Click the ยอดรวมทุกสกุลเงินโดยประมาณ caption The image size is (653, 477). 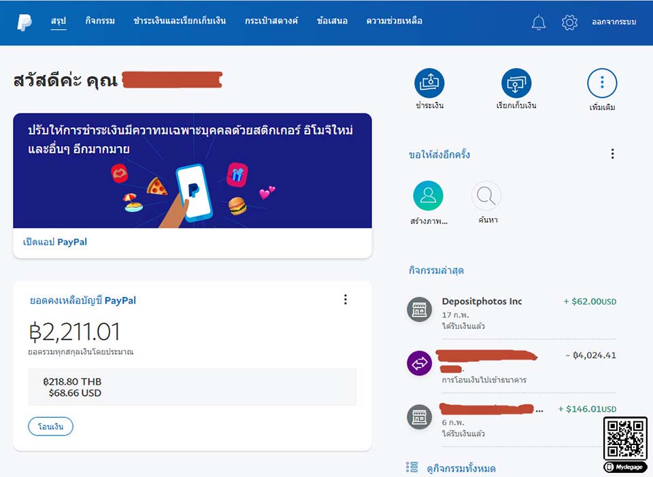tap(81, 352)
